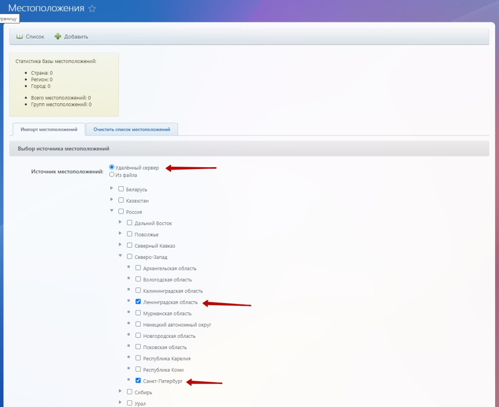Check the Республика Карелия checkbox

[x=138, y=358]
